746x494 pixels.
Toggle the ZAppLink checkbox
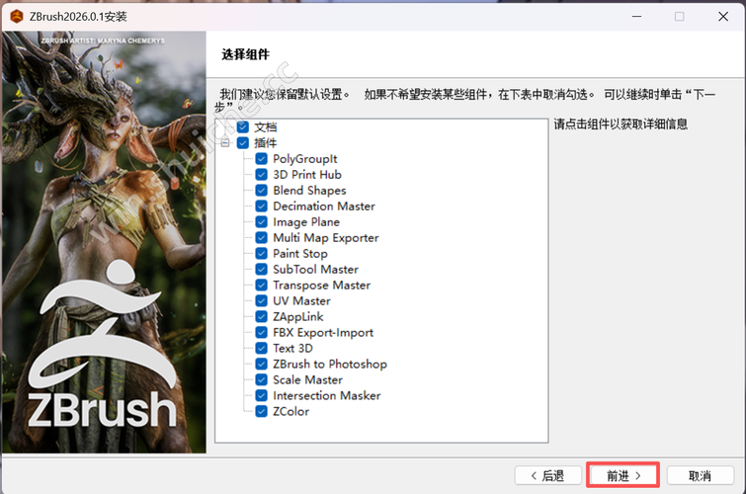click(x=261, y=316)
